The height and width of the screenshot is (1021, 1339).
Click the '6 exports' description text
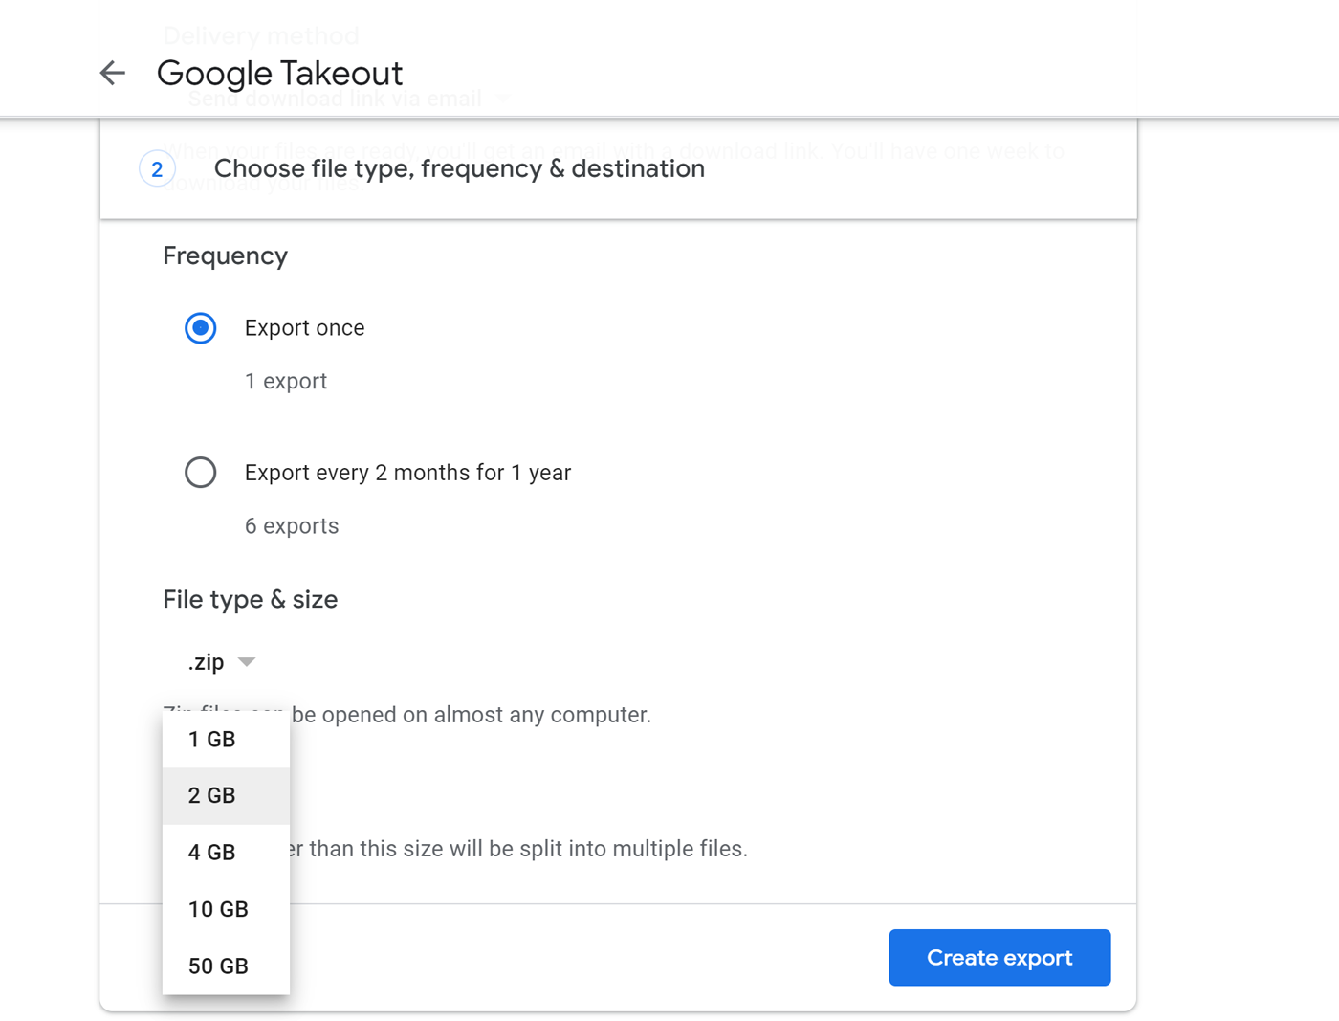click(292, 526)
